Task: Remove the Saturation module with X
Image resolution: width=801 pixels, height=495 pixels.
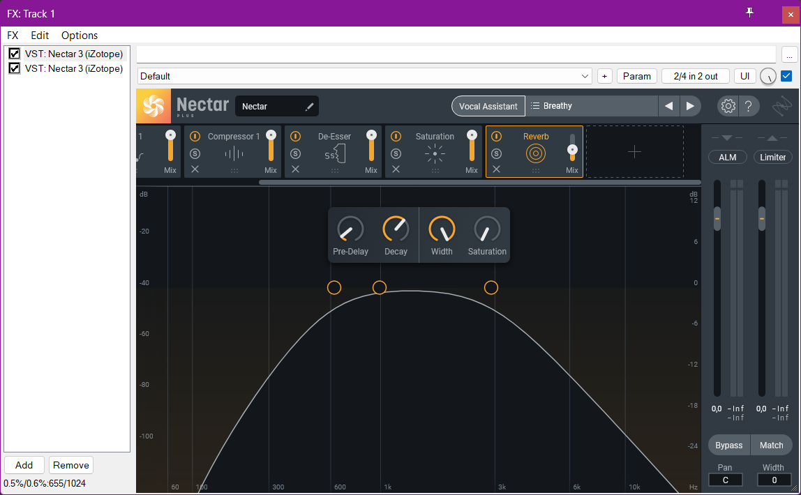Action: click(x=396, y=169)
